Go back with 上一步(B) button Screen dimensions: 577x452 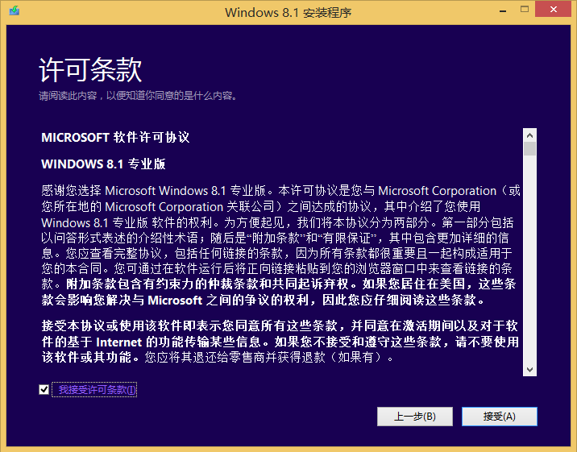tap(415, 417)
